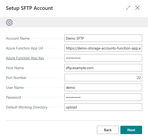The width and height of the screenshot is (148, 140).
Task: Click the Account Name label
Action: point(18,38)
